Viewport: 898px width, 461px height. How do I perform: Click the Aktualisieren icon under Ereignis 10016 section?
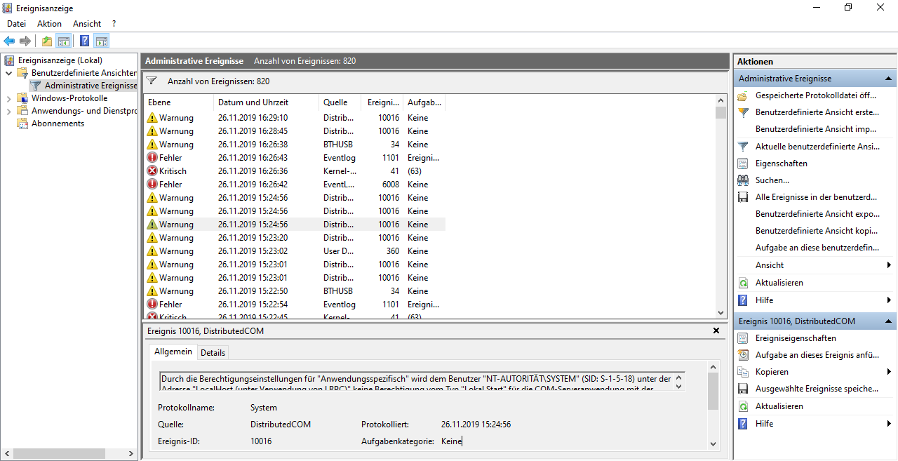[743, 406]
